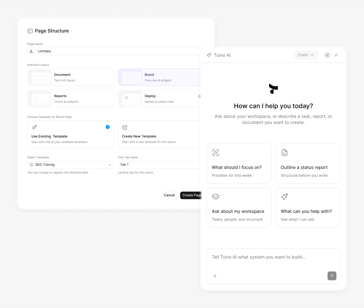Select Outline a status report suggestion
This screenshot has width=364, height=308.
tap(308, 164)
